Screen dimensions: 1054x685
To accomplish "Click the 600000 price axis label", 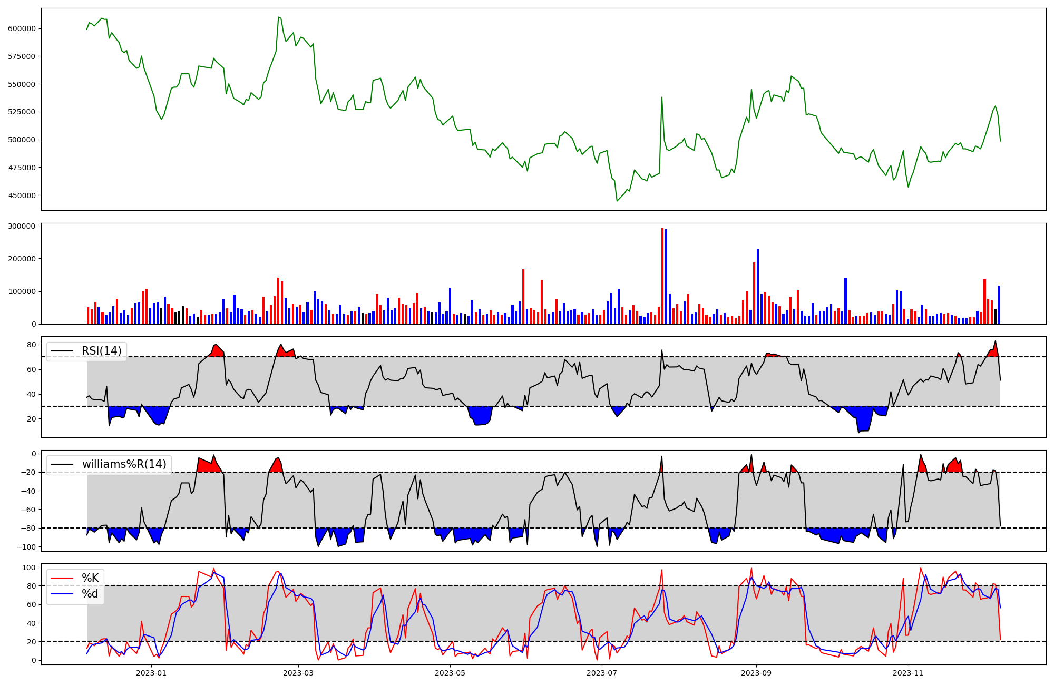I will (x=22, y=28).
